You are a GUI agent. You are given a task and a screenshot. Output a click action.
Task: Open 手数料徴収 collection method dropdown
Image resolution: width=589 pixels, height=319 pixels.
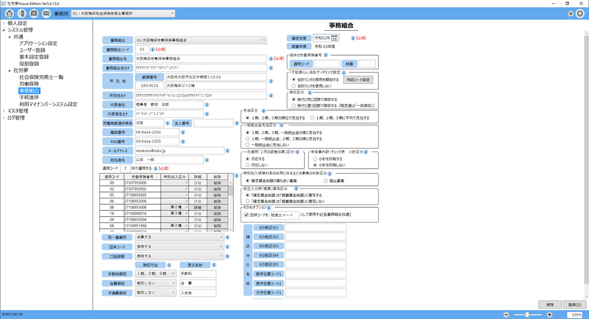[156, 274]
